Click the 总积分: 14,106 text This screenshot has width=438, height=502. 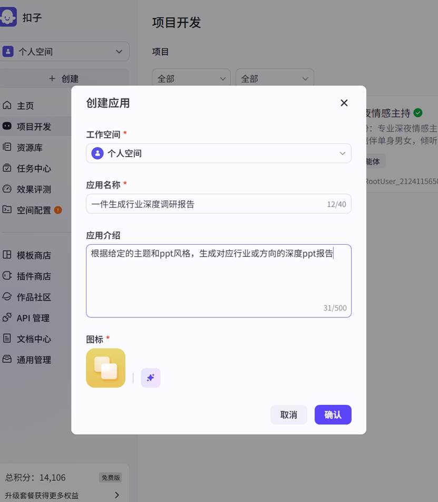[35, 477]
